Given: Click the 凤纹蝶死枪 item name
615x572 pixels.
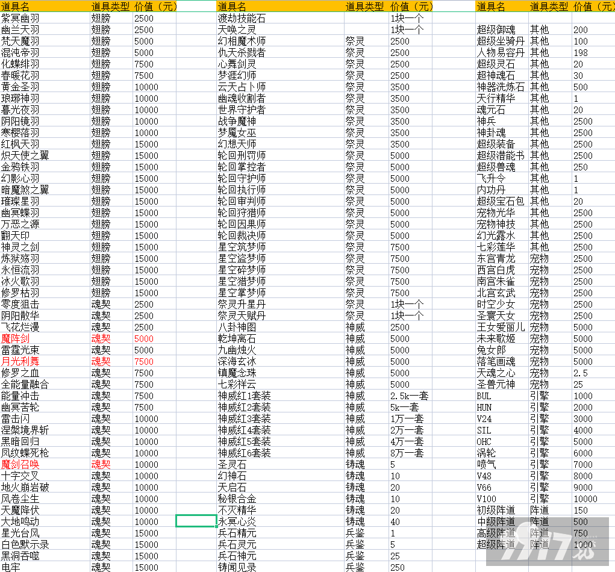Looking at the screenshot, I should (x=25, y=453).
